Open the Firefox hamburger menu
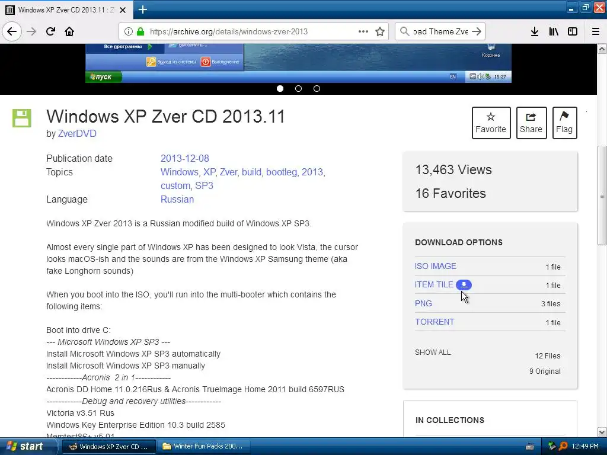Image resolution: width=607 pixels, height=455 pixels. point(596,31)
